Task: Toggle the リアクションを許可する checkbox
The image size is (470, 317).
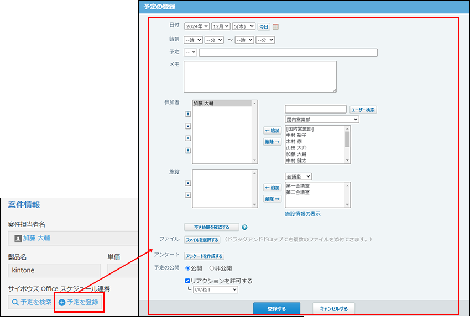Action: coord(187,281)
